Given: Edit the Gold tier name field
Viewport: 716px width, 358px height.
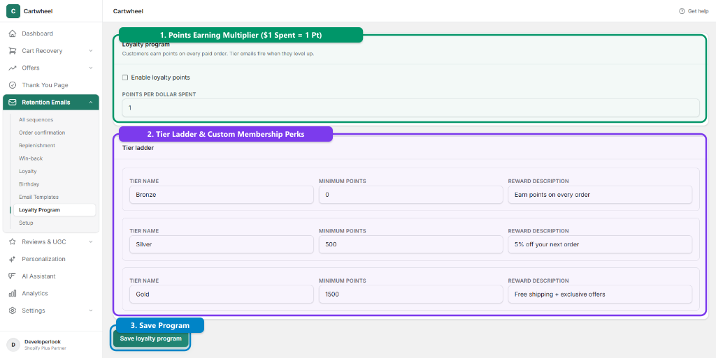Looking at the screenshot, I should click(222, 294).
